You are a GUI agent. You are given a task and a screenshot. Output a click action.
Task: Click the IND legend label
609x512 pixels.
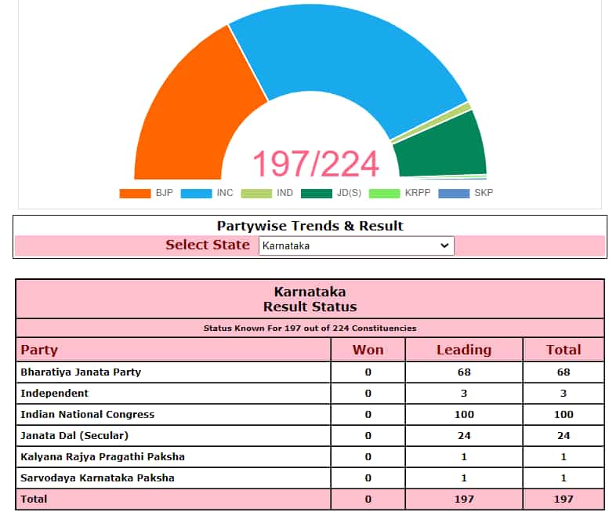pos(285,193)
